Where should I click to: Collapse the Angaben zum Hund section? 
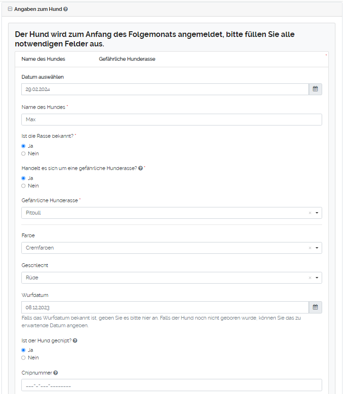(x=9, y=8)
